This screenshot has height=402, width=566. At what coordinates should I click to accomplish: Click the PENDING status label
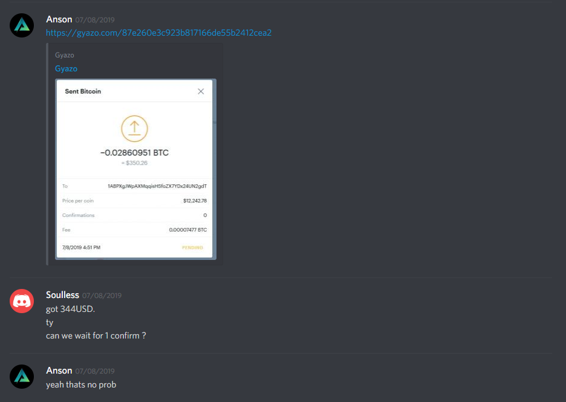pyautogui.click(x=192, y=248)
